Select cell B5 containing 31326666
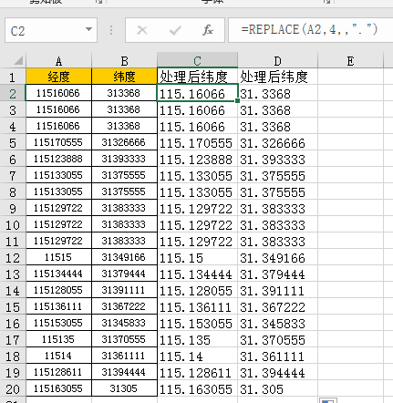This screenshot has height=403, width=393. tap(124, 142)
